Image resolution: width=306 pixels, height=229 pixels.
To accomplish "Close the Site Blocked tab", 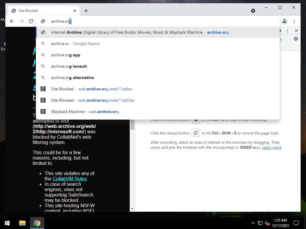I will 74,11.
